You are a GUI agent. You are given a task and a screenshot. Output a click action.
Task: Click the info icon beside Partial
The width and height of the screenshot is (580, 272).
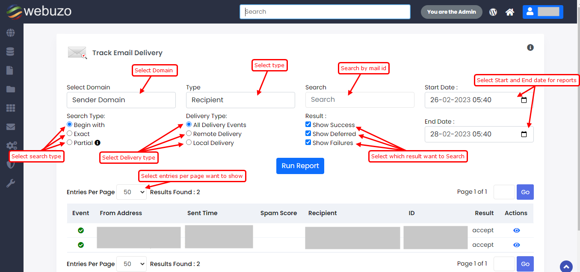[98, 143]
